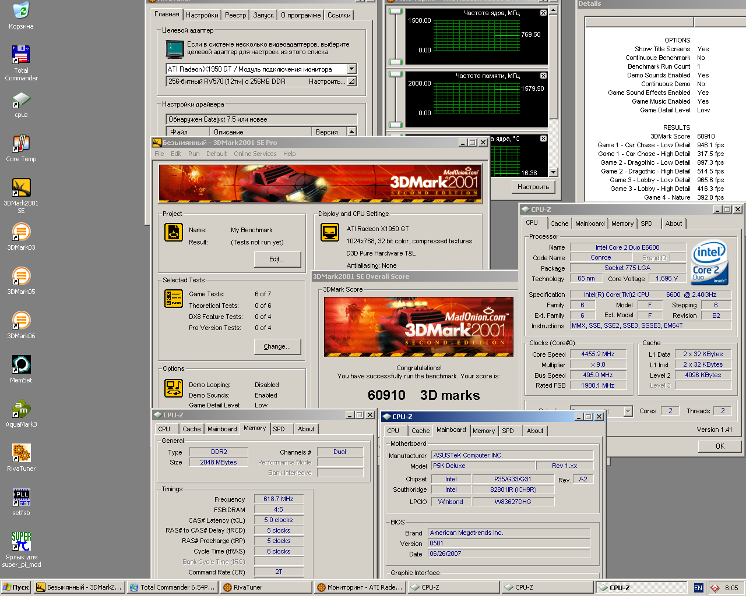Click the Версия column header in driver list

[329, 132]
